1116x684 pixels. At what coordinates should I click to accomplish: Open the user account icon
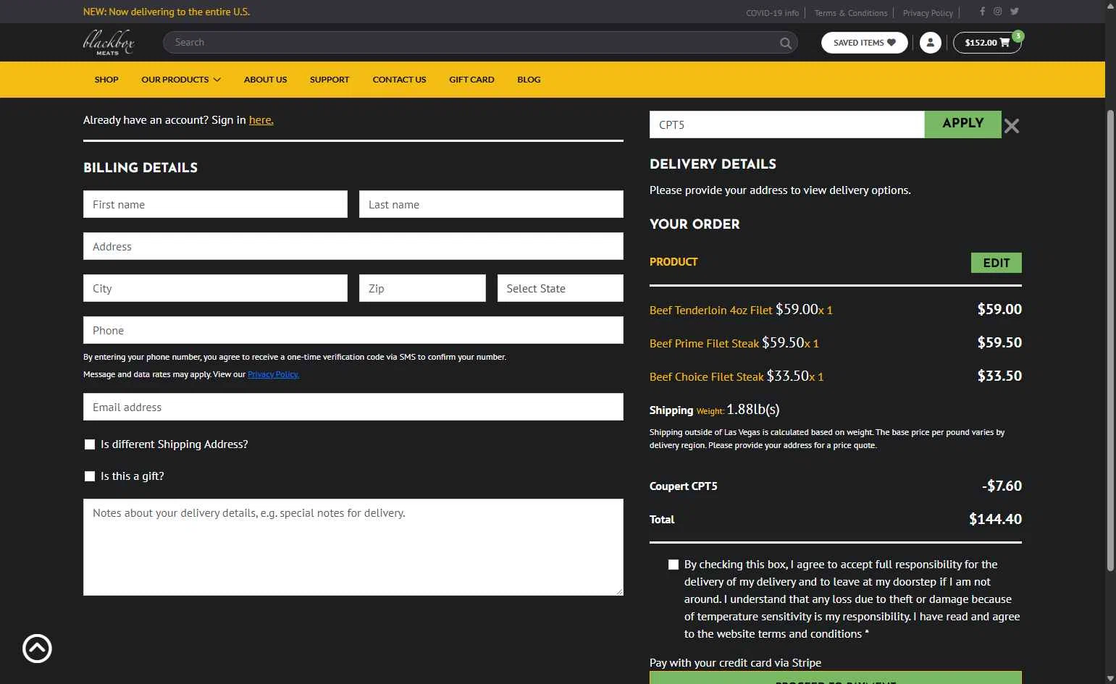click(x=930, y=43)
